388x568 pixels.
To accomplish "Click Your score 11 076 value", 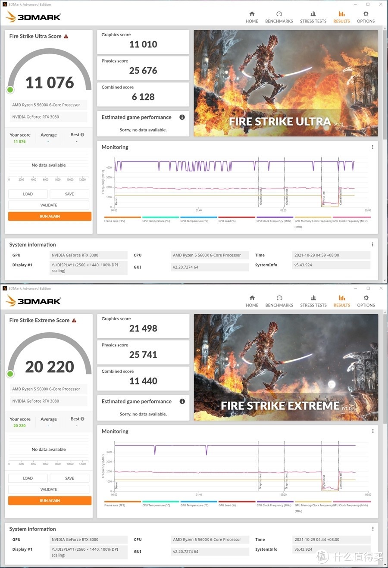I will pos(19,141).
